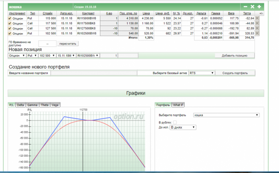Toggle the Call 127 500 row checkbox

pyautogui.click(x=10, y=28)
